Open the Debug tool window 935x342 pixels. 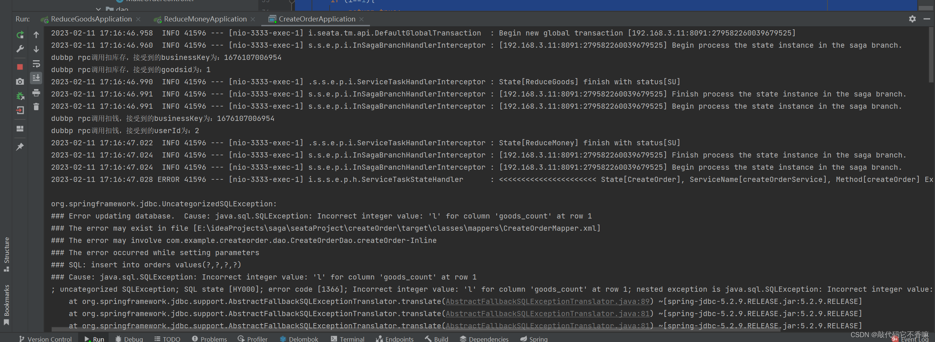point(129,339)
